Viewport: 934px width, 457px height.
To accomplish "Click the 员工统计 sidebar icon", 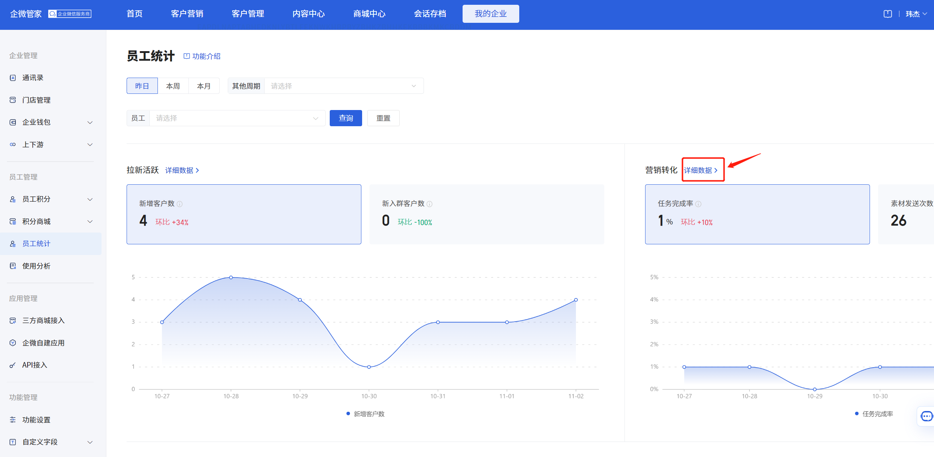I will (13, 244).
